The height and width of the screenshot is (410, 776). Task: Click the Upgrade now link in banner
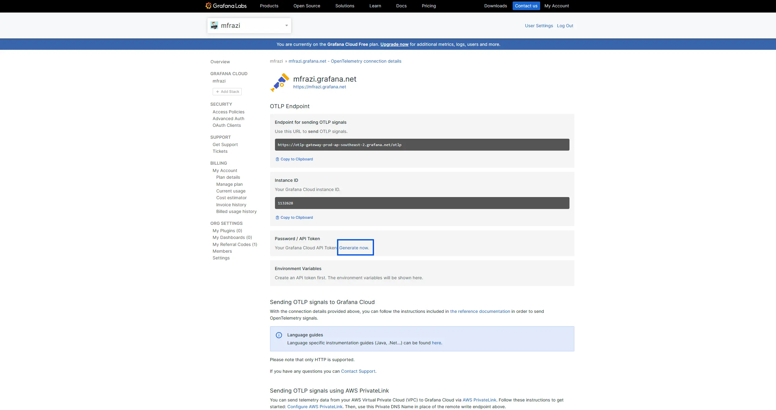coord(394,44)
